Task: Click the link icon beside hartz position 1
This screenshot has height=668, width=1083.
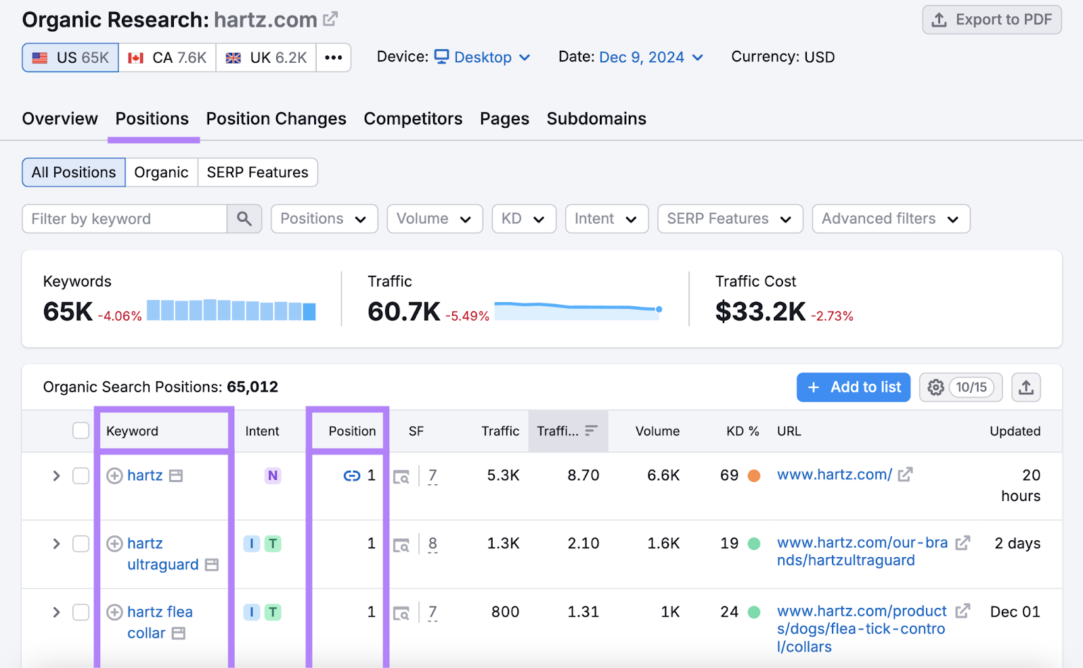Action: 351,475
